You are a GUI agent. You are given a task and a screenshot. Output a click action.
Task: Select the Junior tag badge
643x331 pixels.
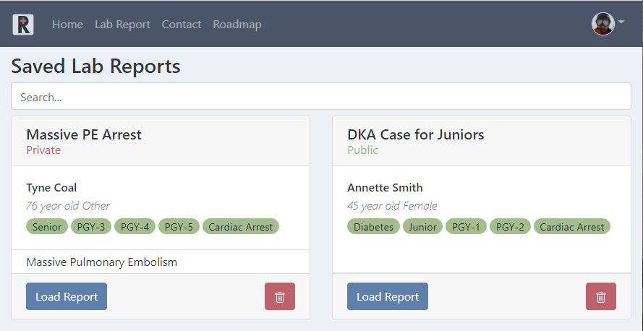click(422, 227)
